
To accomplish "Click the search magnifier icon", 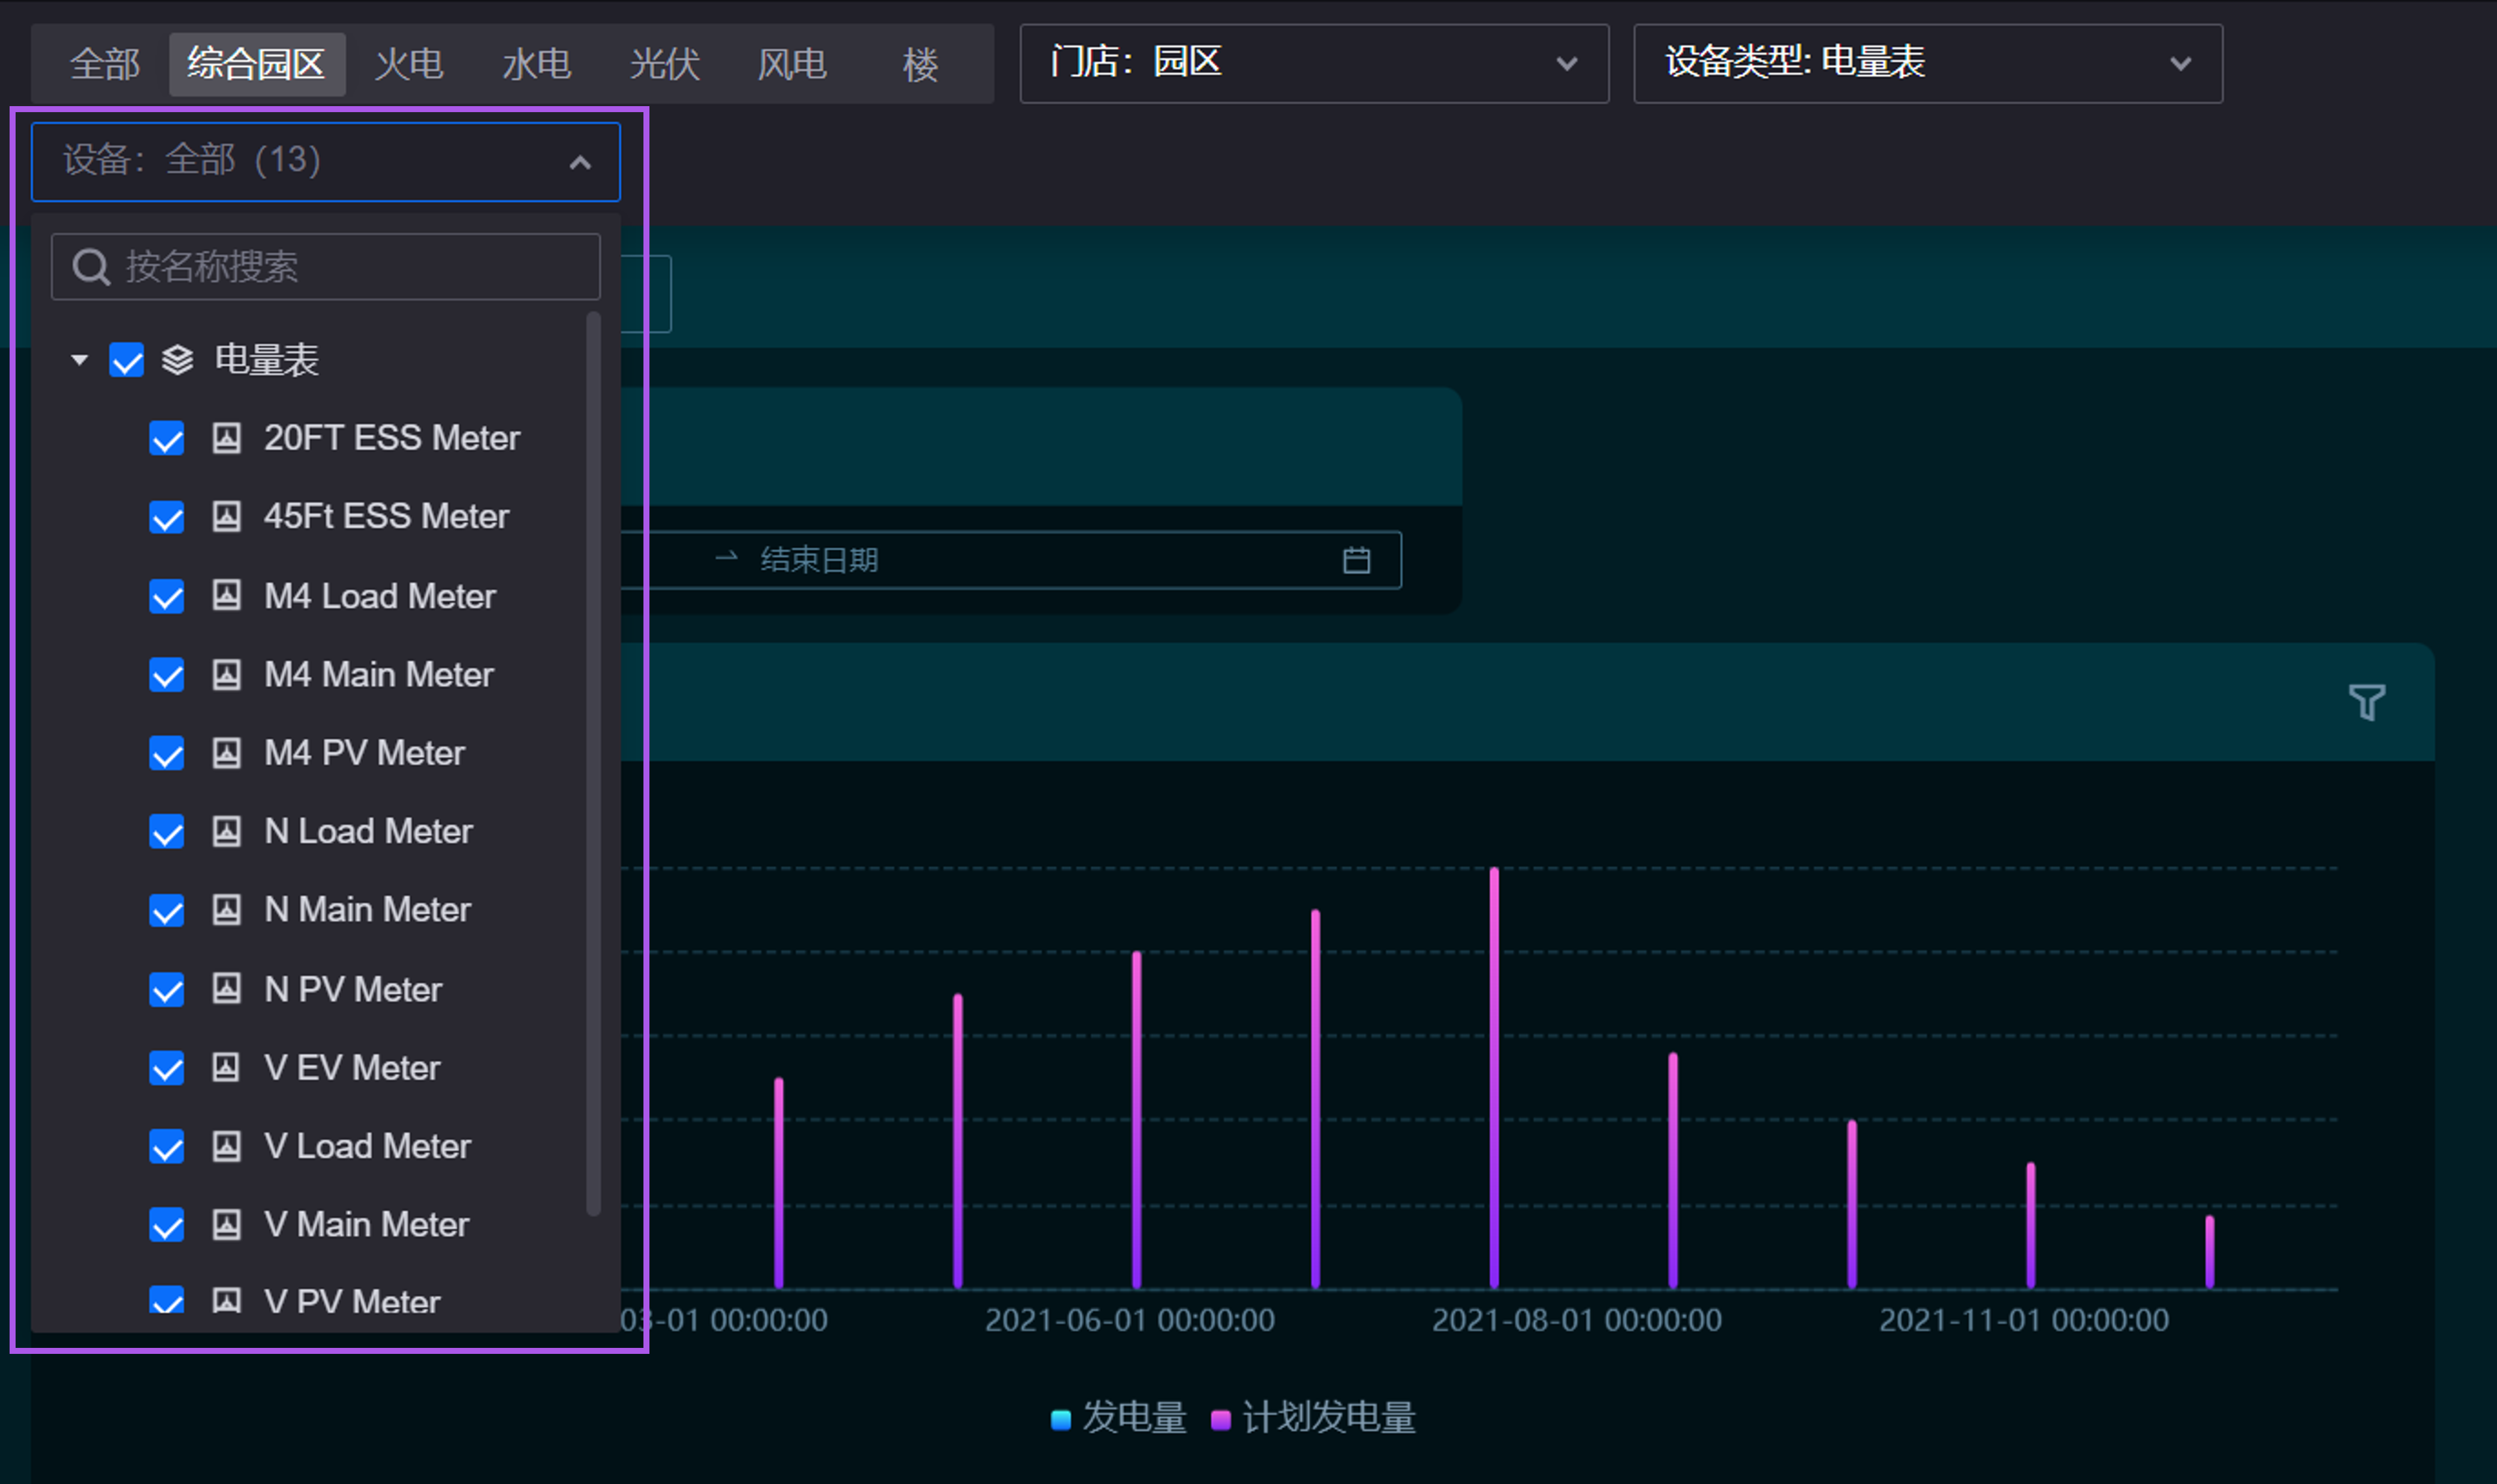I will (x=91, y=267).
